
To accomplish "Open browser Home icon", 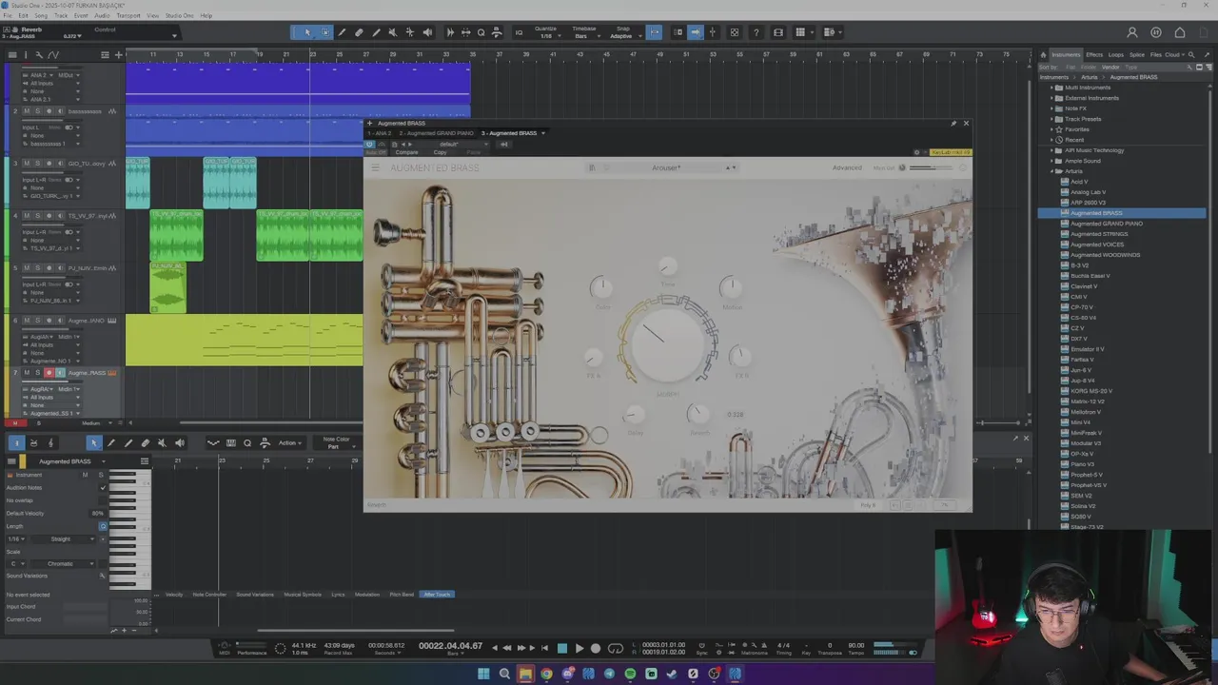I will (x=1043, y=54).
